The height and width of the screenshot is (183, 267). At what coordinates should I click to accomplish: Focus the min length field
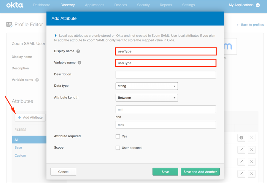point(166,109)
